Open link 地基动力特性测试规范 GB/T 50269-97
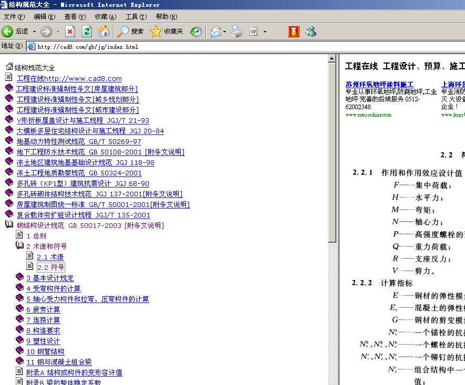This screenshot has height=385, width=465. tap(79, 142)
